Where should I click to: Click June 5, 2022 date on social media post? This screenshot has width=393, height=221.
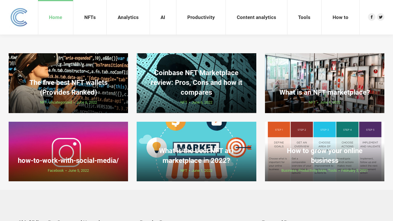click(x=79, y=171)
